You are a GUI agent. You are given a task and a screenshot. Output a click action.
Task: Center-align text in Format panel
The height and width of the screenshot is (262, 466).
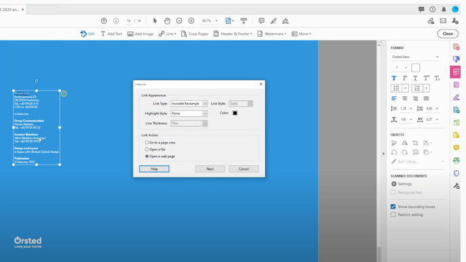[404, 98]
